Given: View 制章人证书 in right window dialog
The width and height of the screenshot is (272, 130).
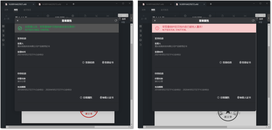Looking at the screenshot, I should click(x=244, y=98).
